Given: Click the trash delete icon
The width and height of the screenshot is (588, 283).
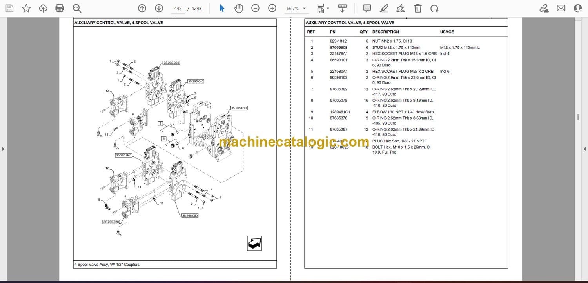Looking at the screenshot, I should click(418, 8).
